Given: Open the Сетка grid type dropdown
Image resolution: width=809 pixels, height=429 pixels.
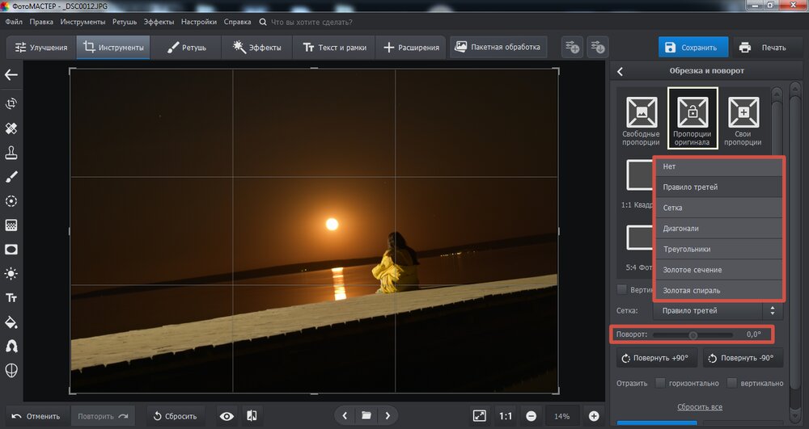Looking at the screenshot, I should pos(718,310).
